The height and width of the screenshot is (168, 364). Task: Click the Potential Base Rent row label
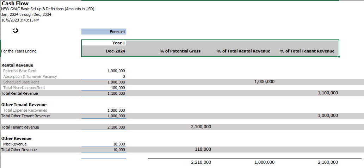point(20,71)
